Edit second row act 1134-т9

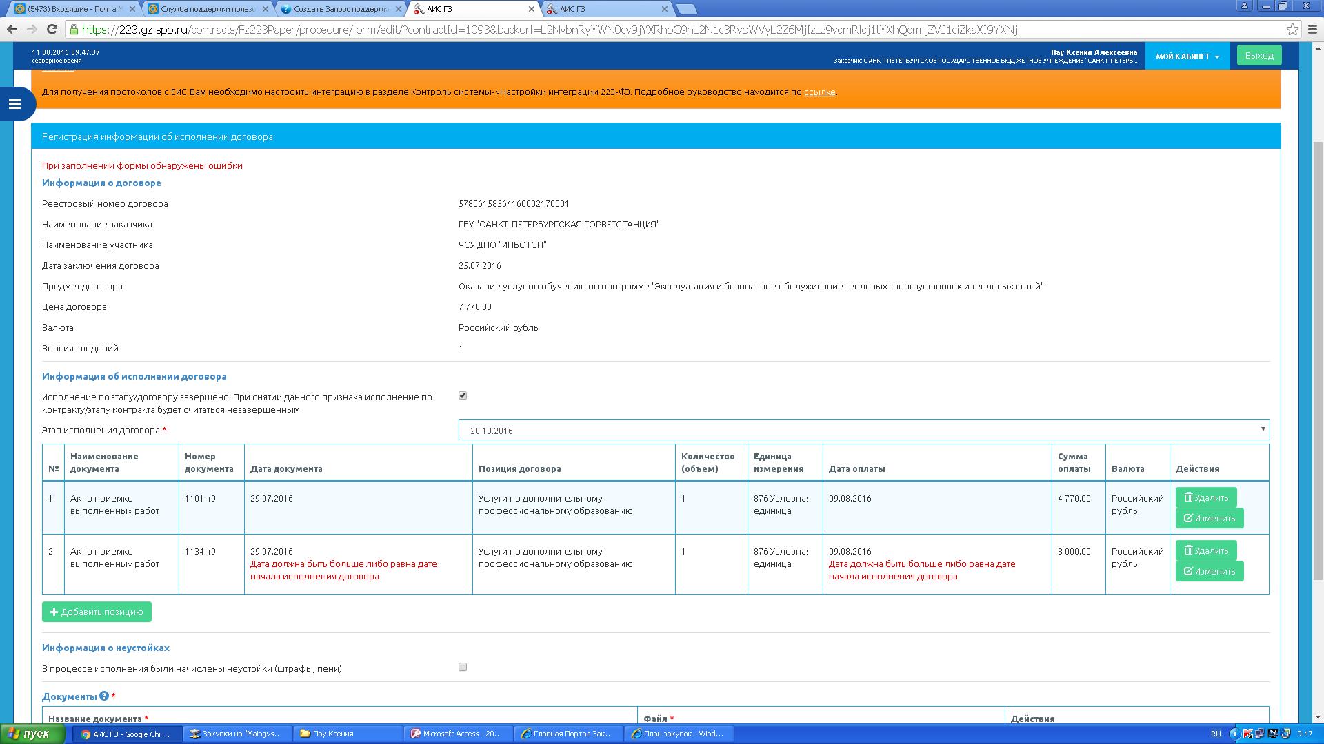coord(1209,571)
